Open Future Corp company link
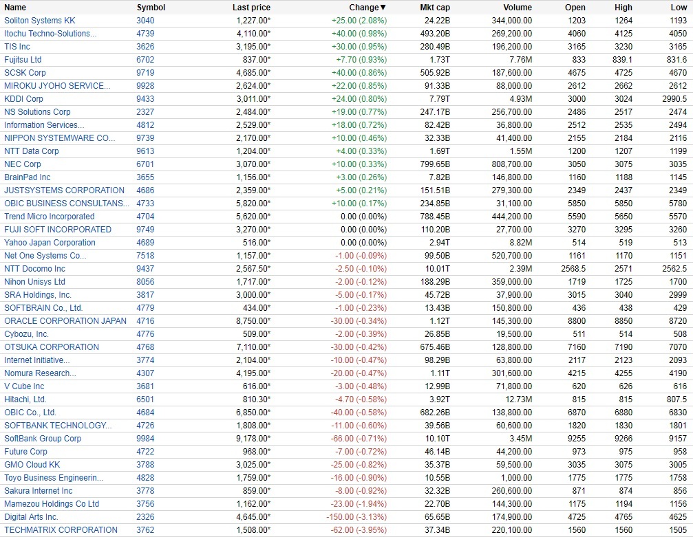The image size is (693, 537). pos(25,452)
